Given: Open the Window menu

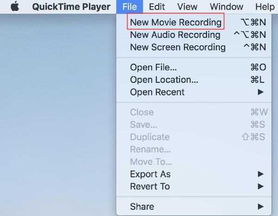Looking at the screenshot, I should [227, 7].
